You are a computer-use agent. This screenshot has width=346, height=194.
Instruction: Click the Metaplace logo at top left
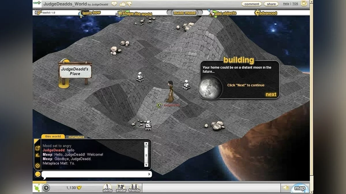(x=37, y=3)
